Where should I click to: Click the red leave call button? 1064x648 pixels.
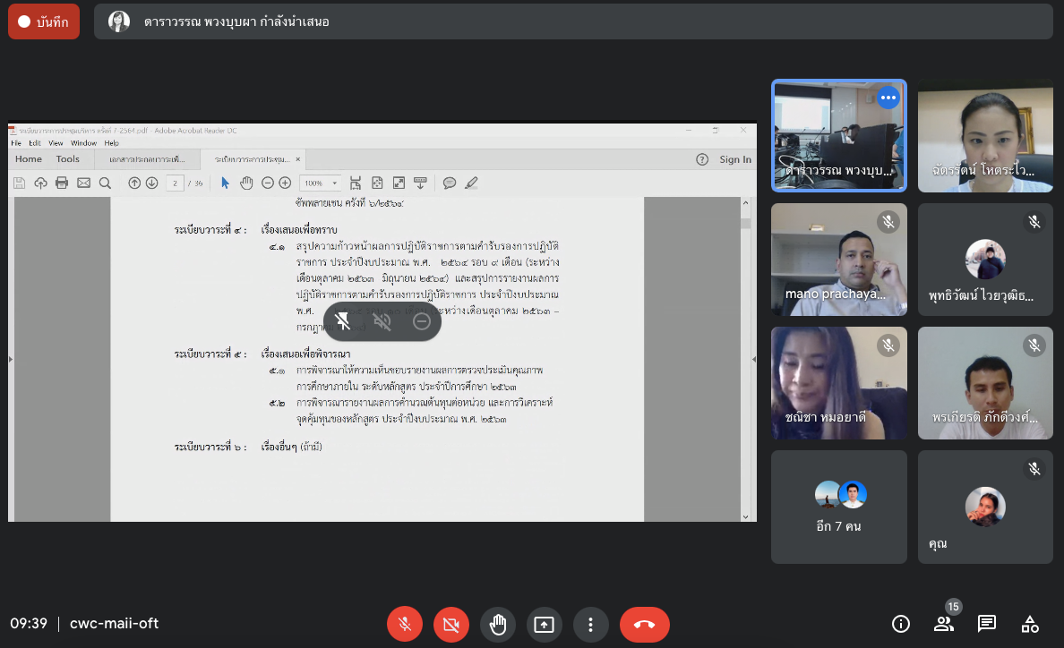point(644,625)
